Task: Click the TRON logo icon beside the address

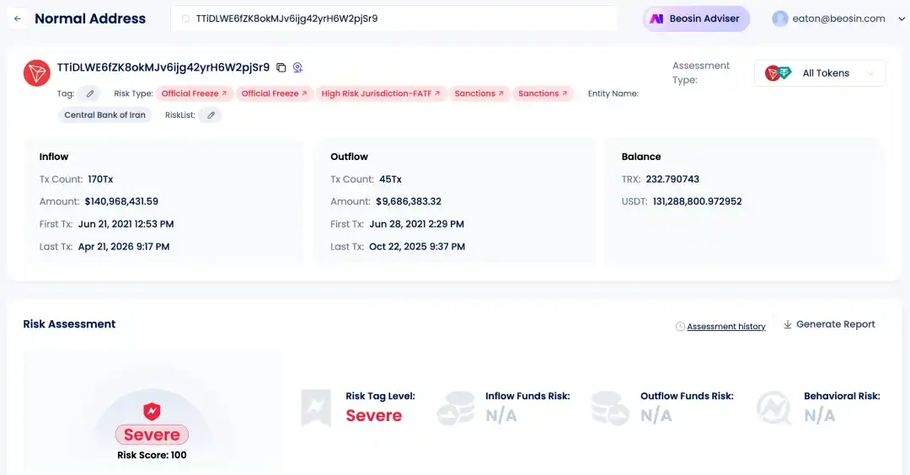Action: point(37,73)
